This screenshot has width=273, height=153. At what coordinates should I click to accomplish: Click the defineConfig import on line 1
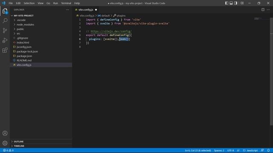(x=110, y=20)
